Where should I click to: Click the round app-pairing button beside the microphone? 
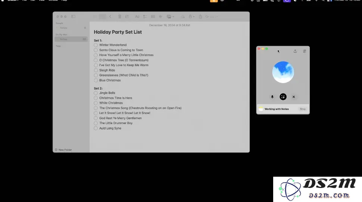coord(283,97)
